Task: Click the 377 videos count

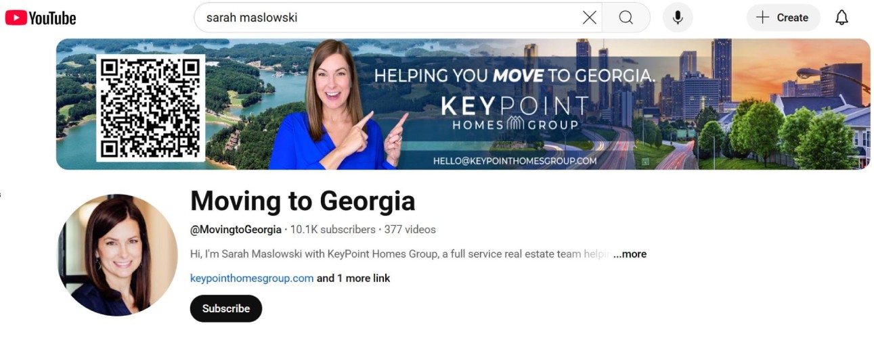Action: pos(410,230)
